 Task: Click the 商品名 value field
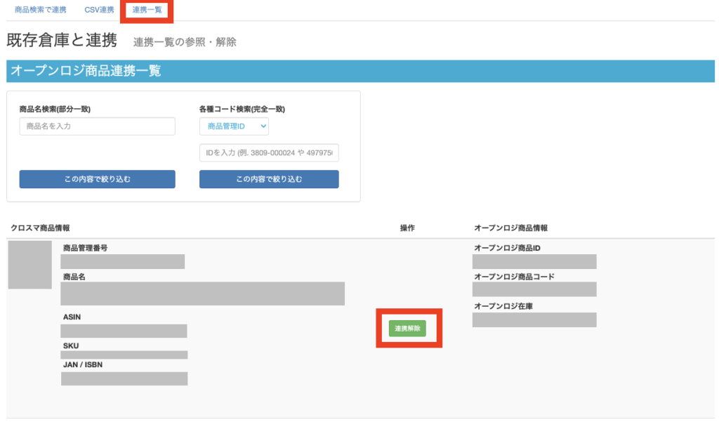pos(202,294)
